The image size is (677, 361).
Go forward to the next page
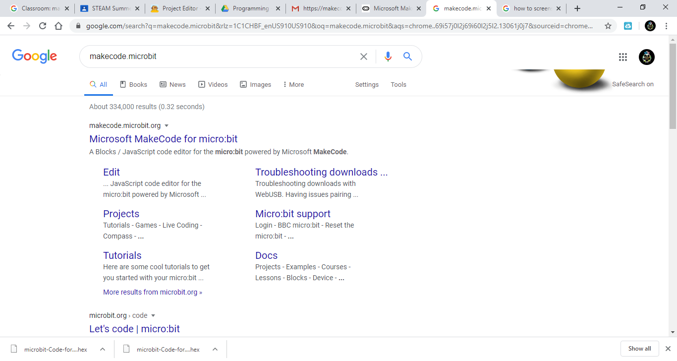point(27,26)
